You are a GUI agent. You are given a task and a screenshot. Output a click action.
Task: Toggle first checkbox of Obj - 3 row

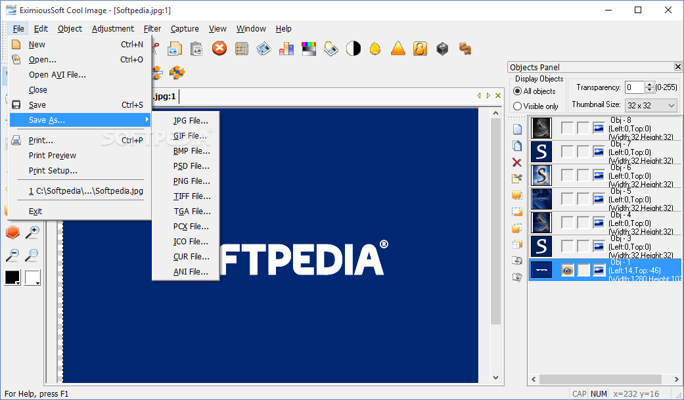[567, 246]
